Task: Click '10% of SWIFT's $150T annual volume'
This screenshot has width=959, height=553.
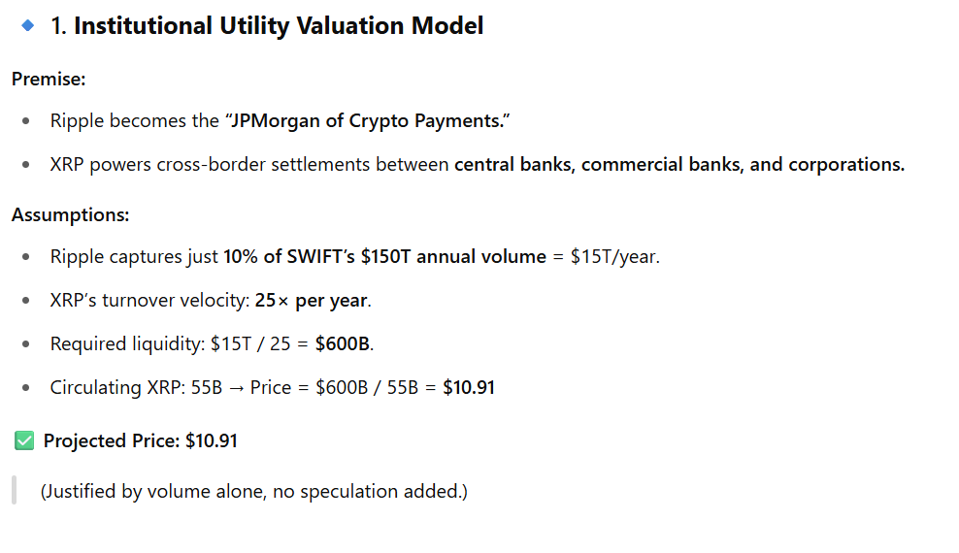Action: [x=384, y=257]
